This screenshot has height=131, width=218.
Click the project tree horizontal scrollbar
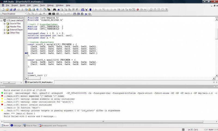click(x=9, y=83)
